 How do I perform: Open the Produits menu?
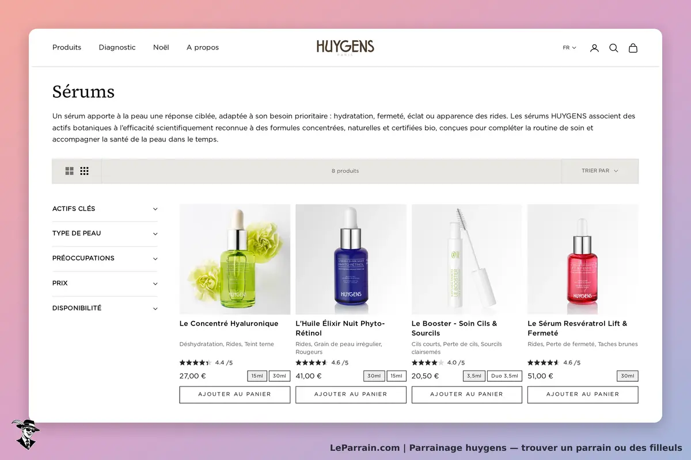coord(67,47)
